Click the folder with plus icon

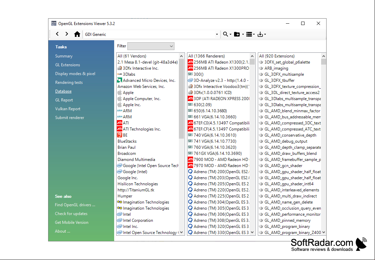[237, 34]
